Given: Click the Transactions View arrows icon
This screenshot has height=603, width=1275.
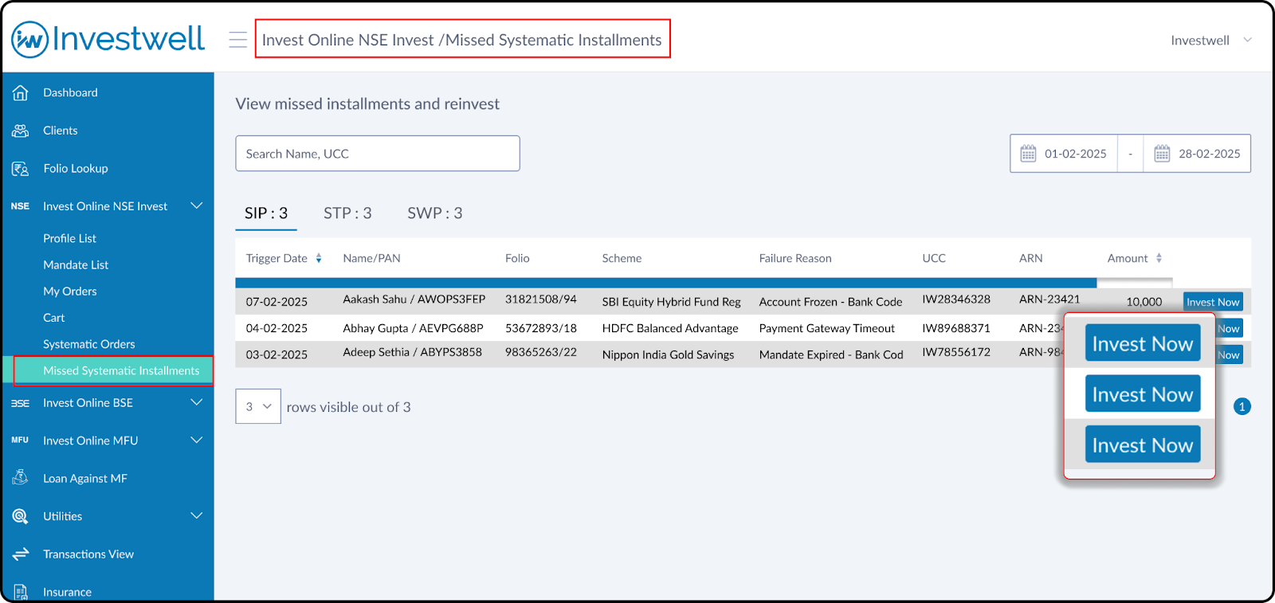Looking at the screenshot, I should (21, 554).
